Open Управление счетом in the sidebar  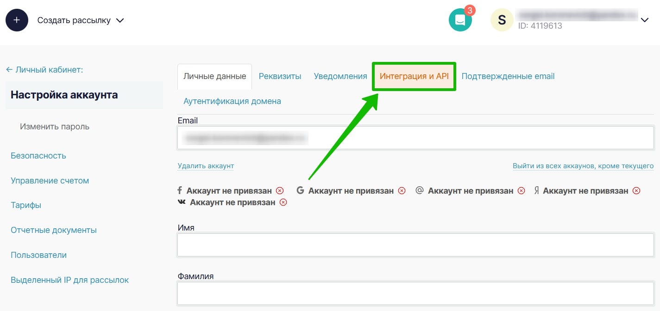(x=50, y=181)
